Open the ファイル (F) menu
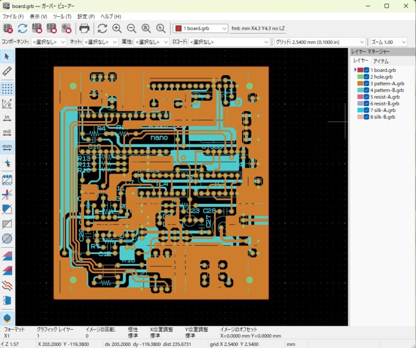The image size is (416, 348). click(13, 17)
